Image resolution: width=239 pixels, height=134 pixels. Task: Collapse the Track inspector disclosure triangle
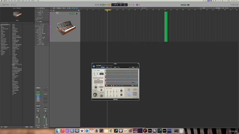point(35,22)
